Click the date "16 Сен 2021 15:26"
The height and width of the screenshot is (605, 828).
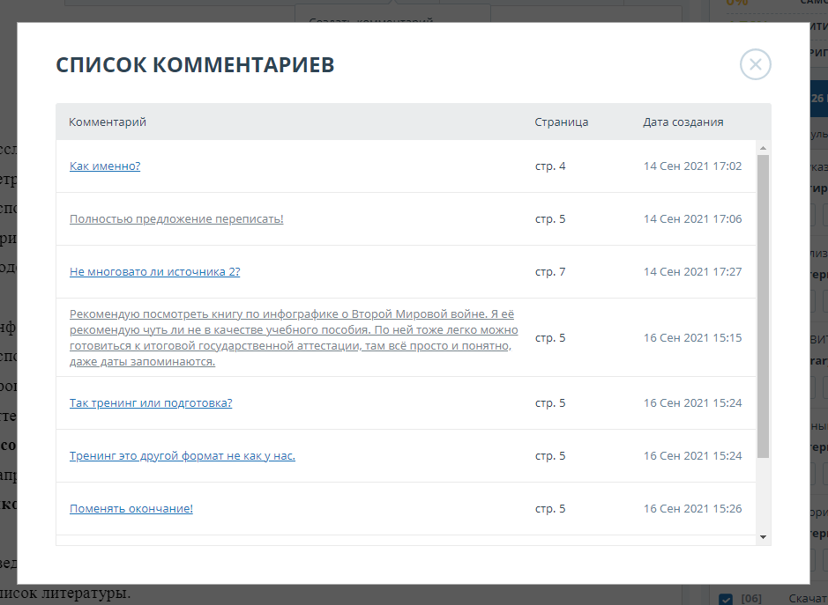pos(692,509)
